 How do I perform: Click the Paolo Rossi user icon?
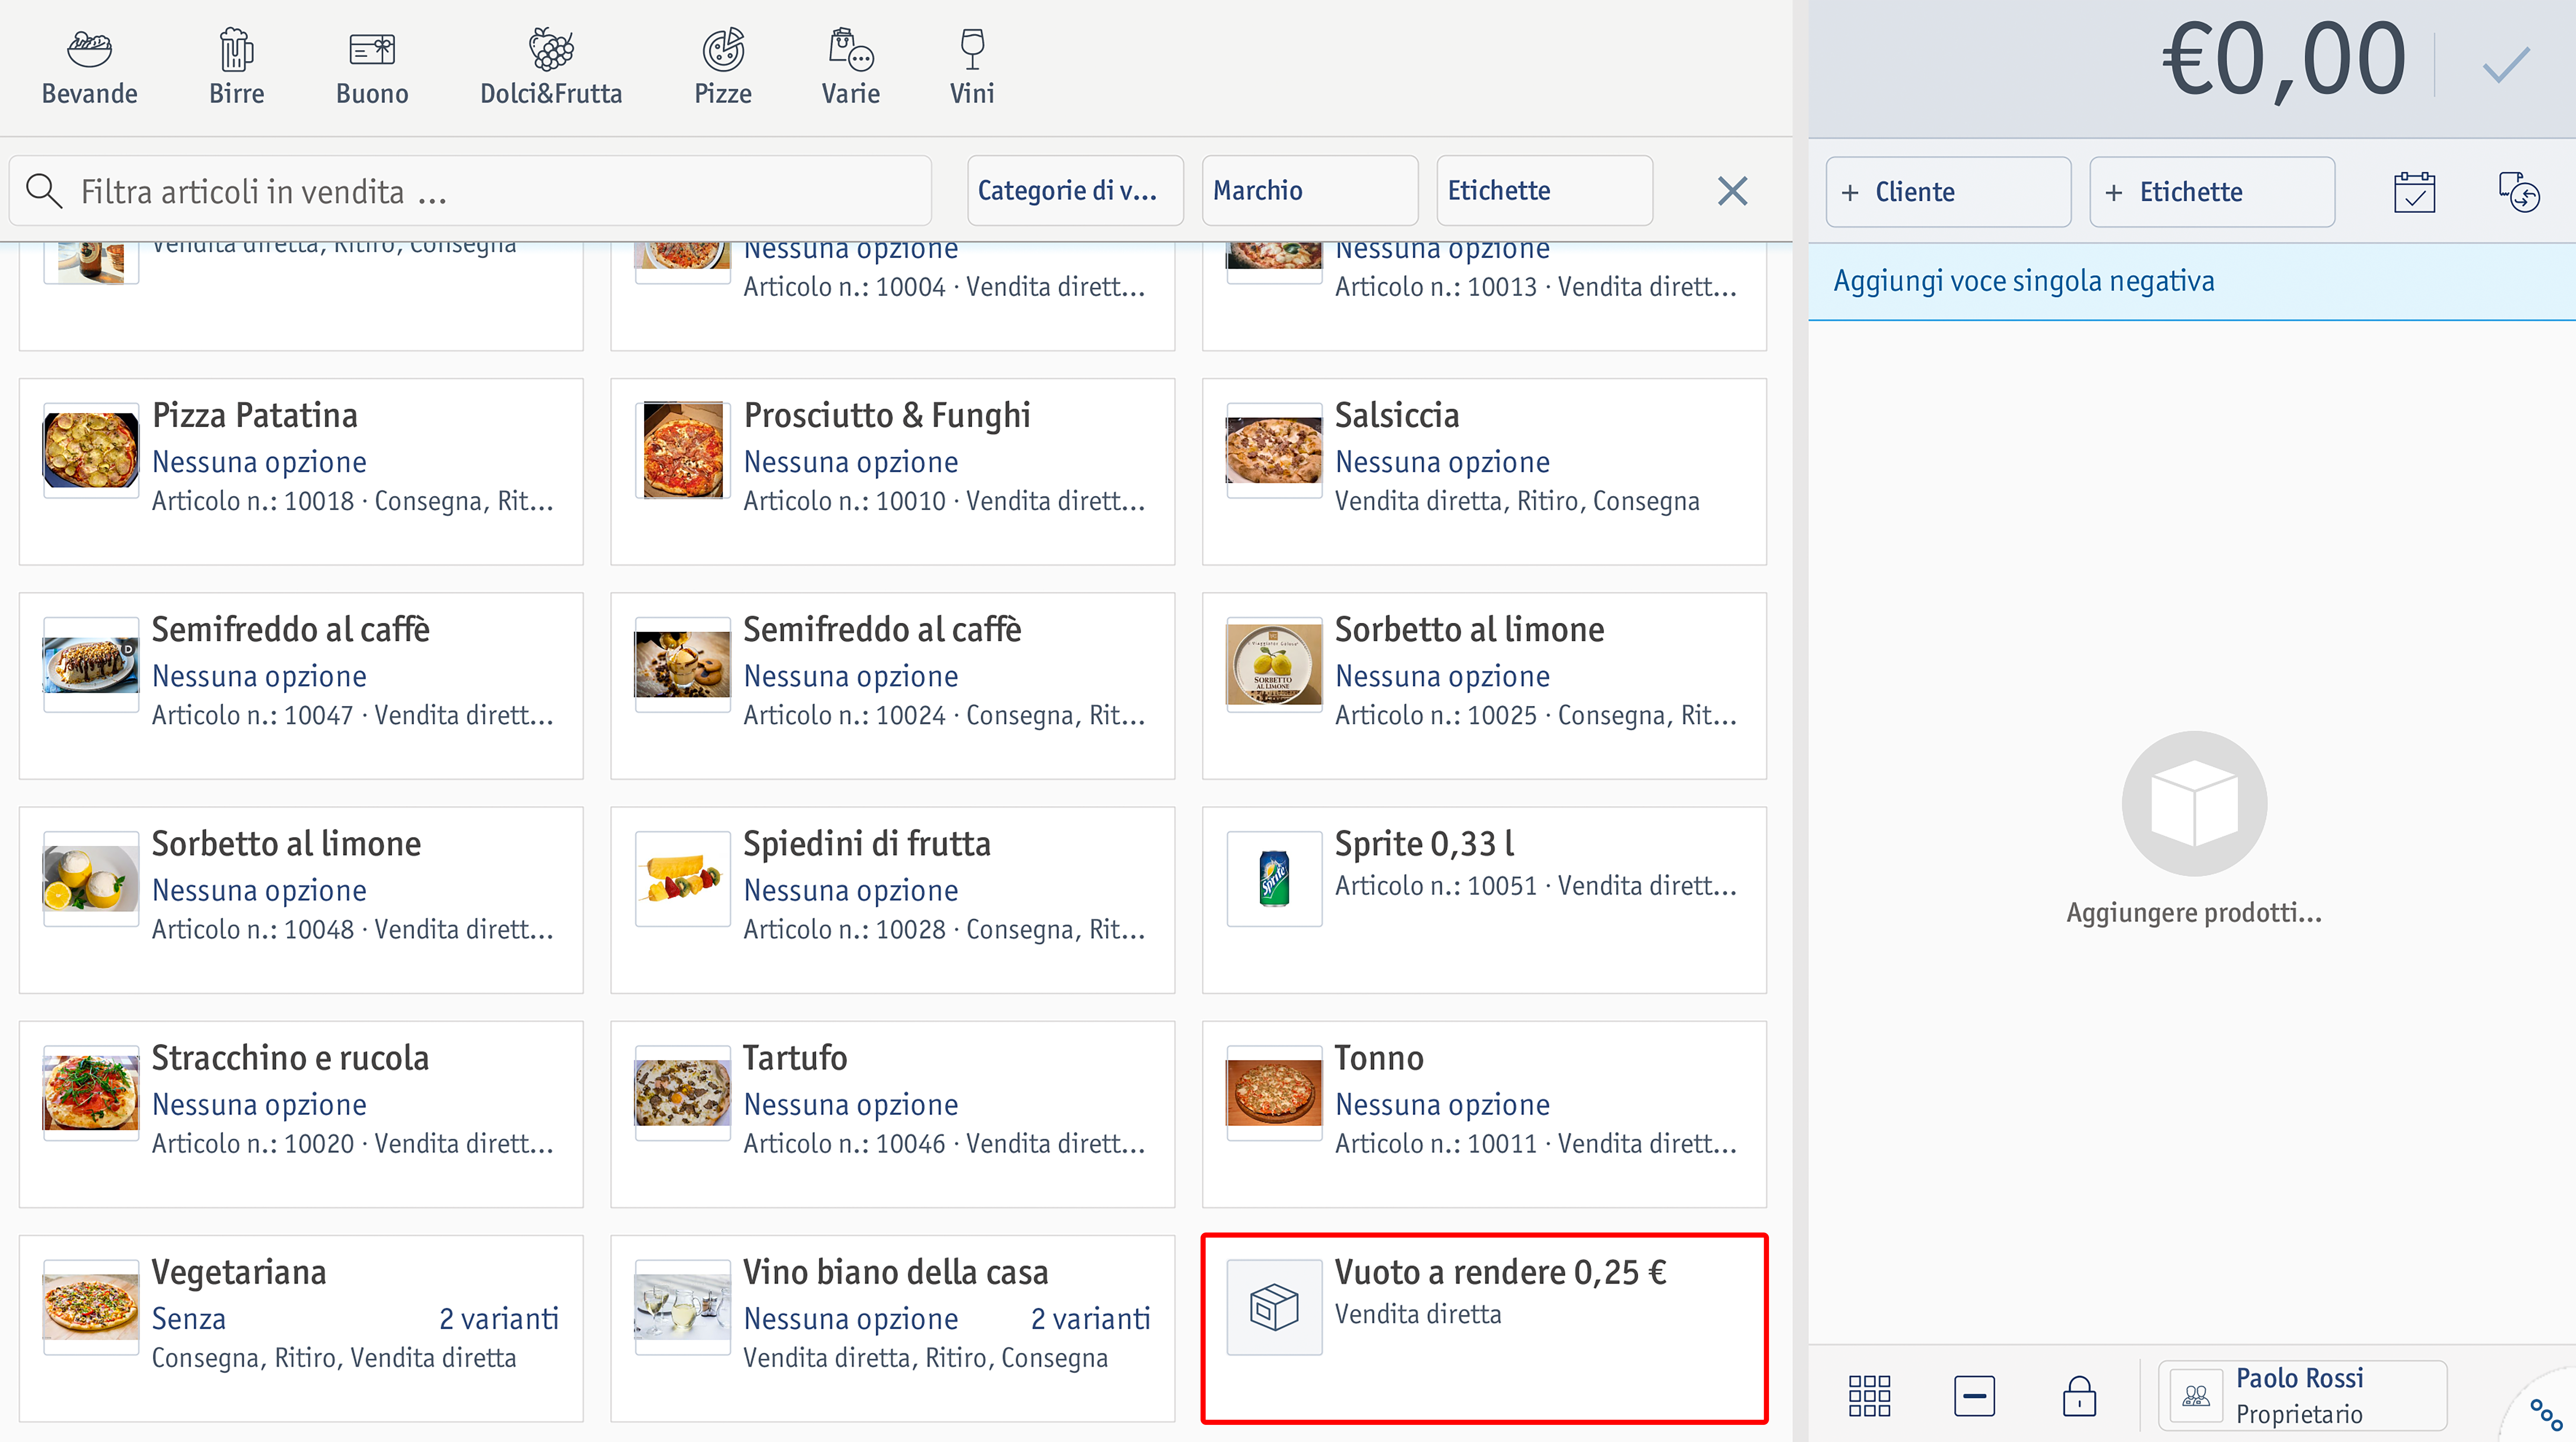pos(2196,1395)
